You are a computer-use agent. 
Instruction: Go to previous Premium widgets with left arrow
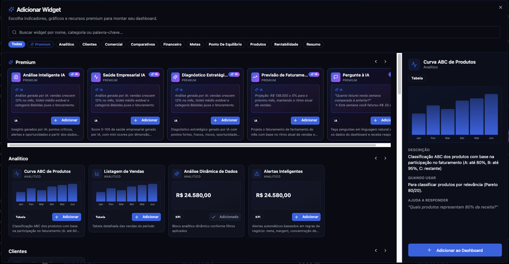pos(376,62)
